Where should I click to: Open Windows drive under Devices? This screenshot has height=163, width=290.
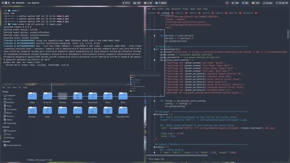point(9,138)
